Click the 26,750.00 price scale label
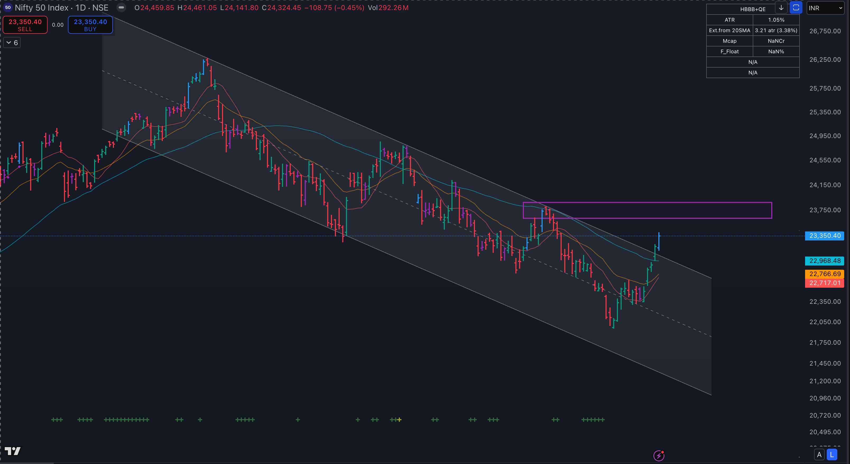Image resolution: width=850 pixels, height=464 pixels. [x=825, y=31]
